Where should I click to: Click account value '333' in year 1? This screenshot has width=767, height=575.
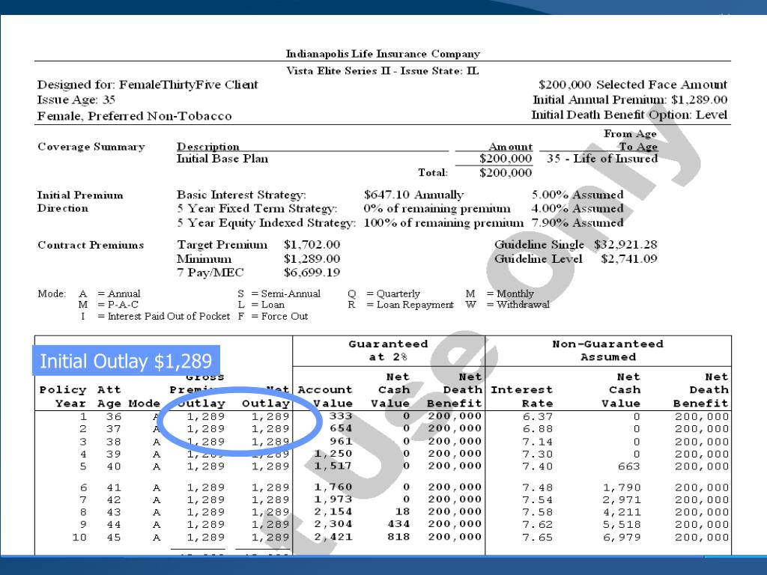click(341, 416)
